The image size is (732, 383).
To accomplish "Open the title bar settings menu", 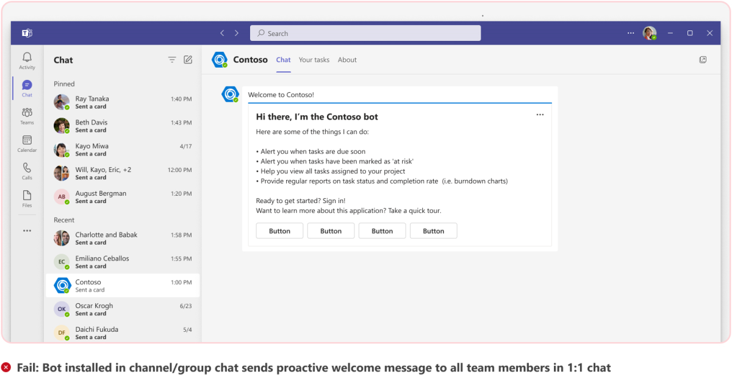I will [x=631, y=33].
